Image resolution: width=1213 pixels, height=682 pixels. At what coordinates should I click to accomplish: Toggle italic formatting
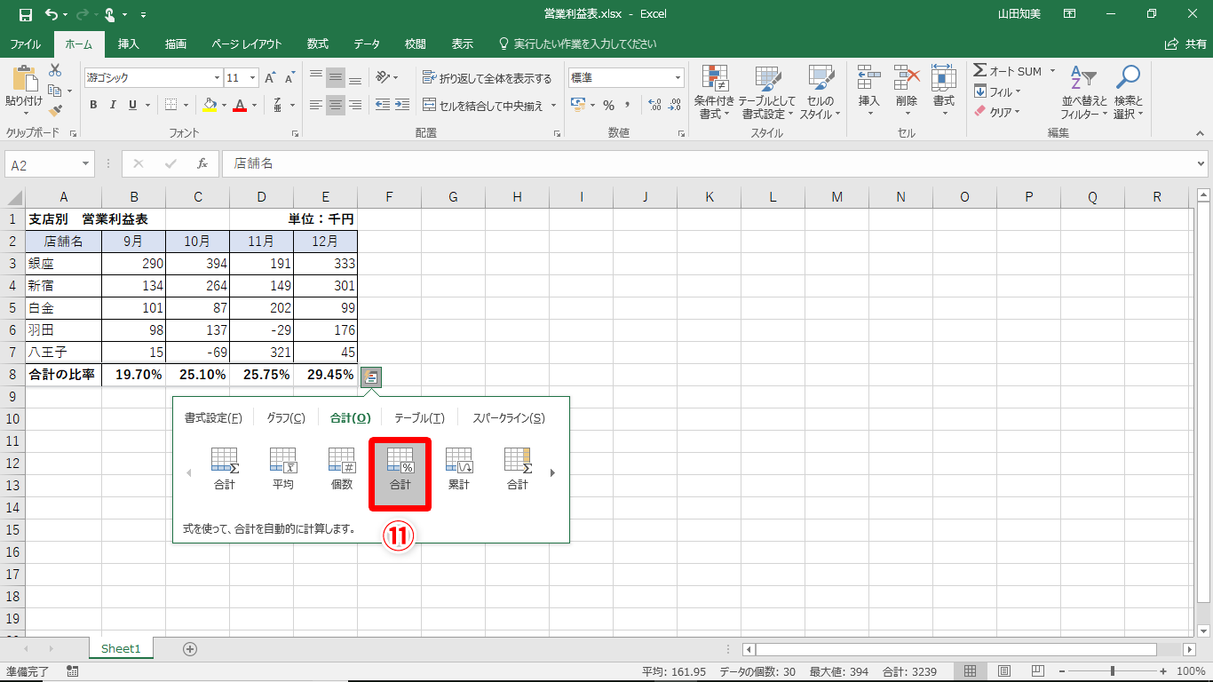tap(113, 105)
